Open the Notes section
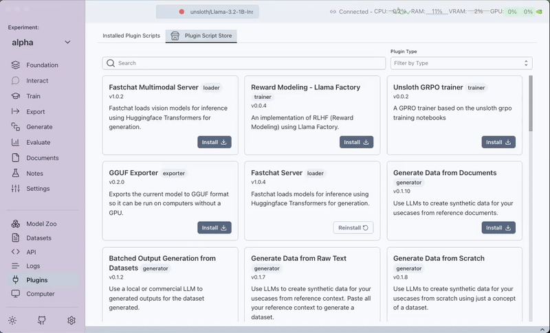 pyautogui.click(x=34, y=173)
